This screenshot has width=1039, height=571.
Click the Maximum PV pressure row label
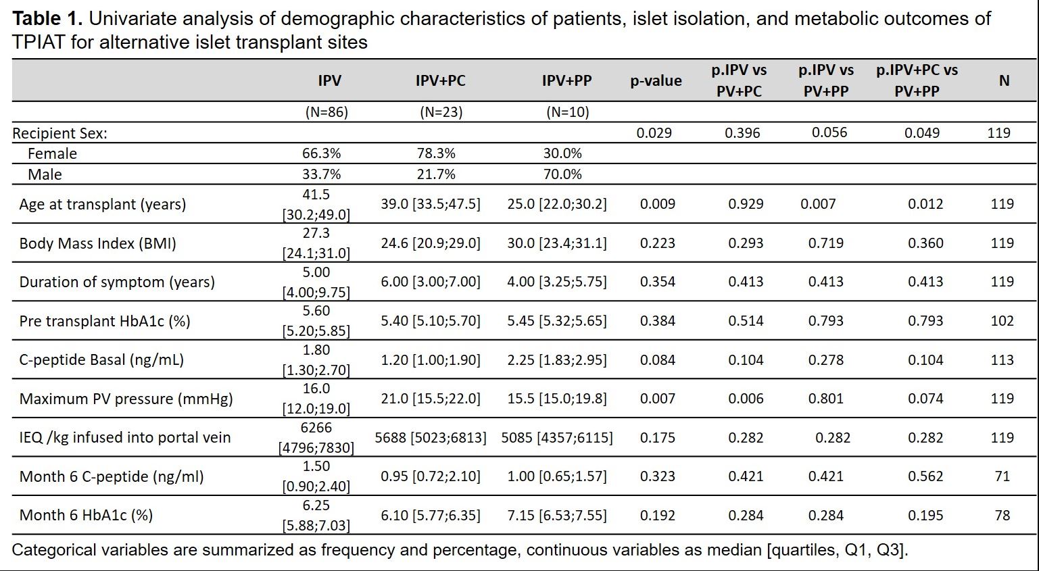126,399
